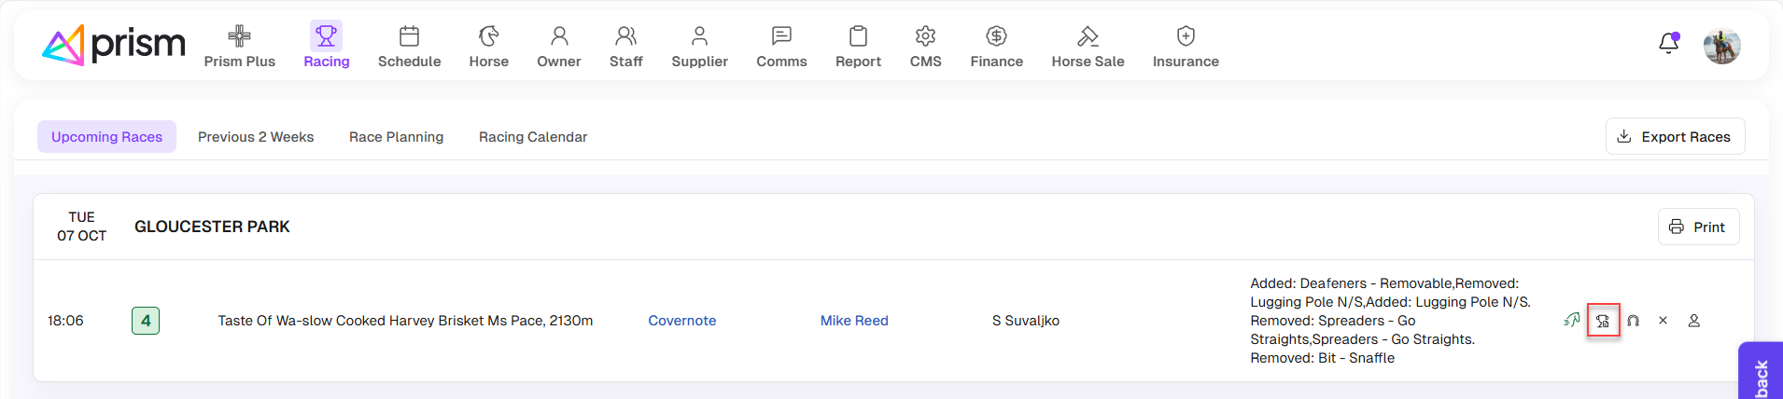Click Export Races button
The width and height of the screenshot is (1783, 399).
(x=1675, y=136)
